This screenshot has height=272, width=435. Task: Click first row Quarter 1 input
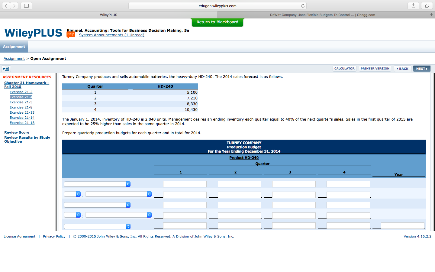tap(185, 184)
